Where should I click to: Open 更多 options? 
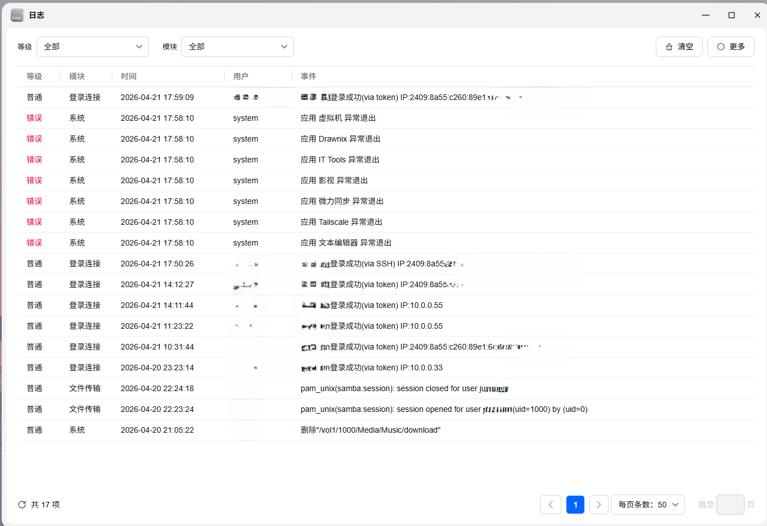[x=730, y=47]
